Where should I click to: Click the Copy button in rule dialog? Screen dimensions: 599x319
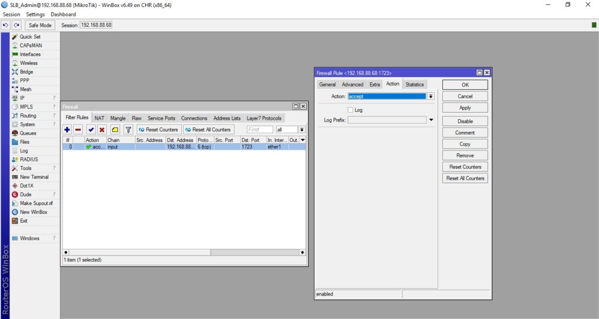click(x=465, y=144)
